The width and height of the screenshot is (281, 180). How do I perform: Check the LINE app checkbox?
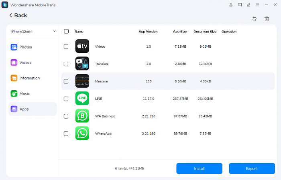tap(66, 99)
